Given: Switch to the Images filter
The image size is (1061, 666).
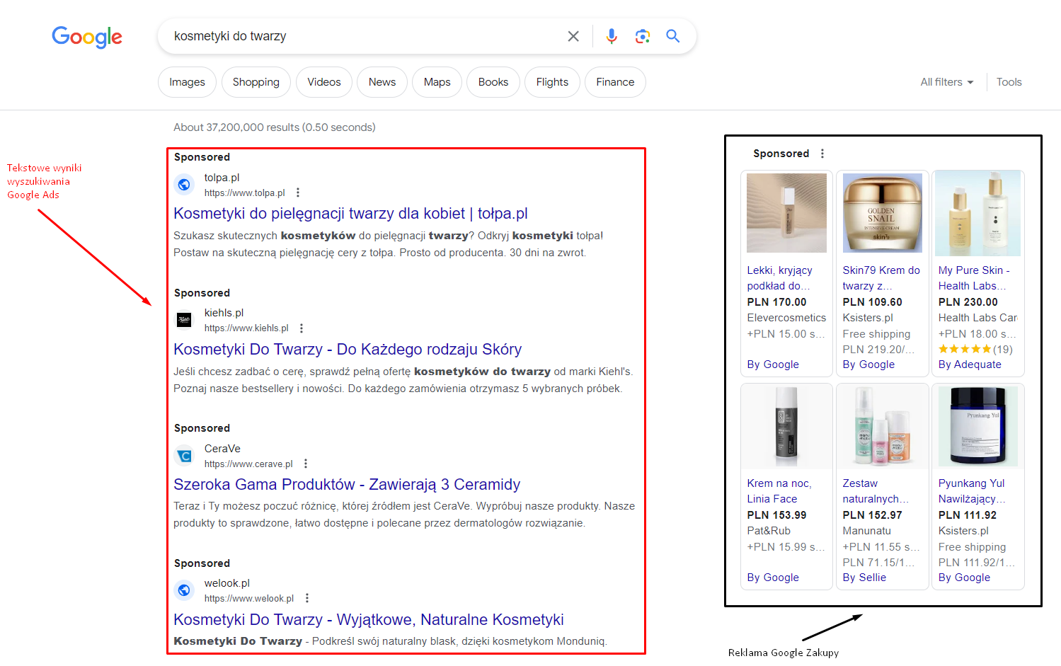Looking at the screenshot, I should [187, 82].
